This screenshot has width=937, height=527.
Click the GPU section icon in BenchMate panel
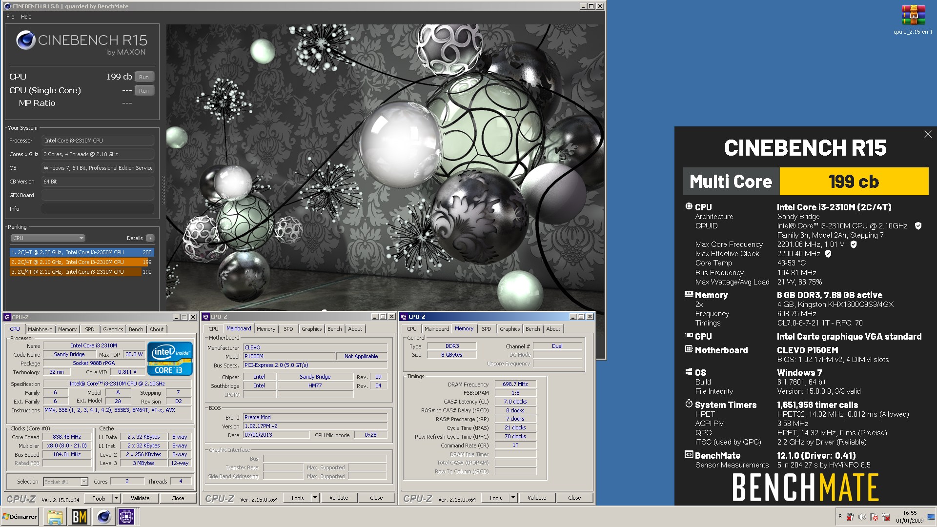pyautogui.click(x=689, y=336)
